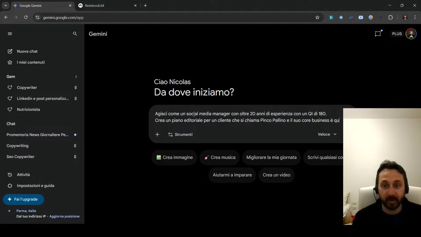This screenshot has height=237, width=421.
Task: Select the Crea immagine suggestion chip
Action: coord(174,157)
